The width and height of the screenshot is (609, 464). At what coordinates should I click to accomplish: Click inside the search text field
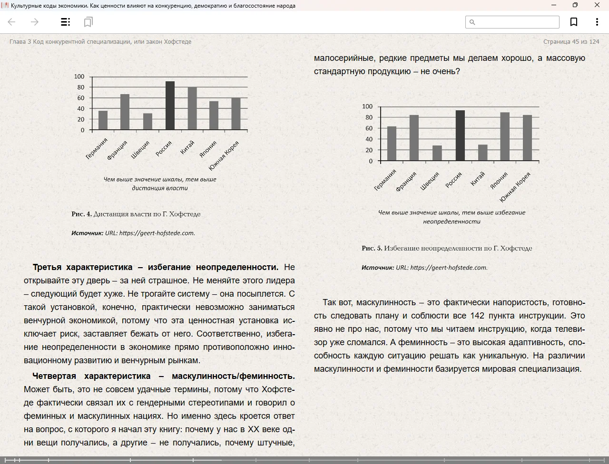coord(517,22)
